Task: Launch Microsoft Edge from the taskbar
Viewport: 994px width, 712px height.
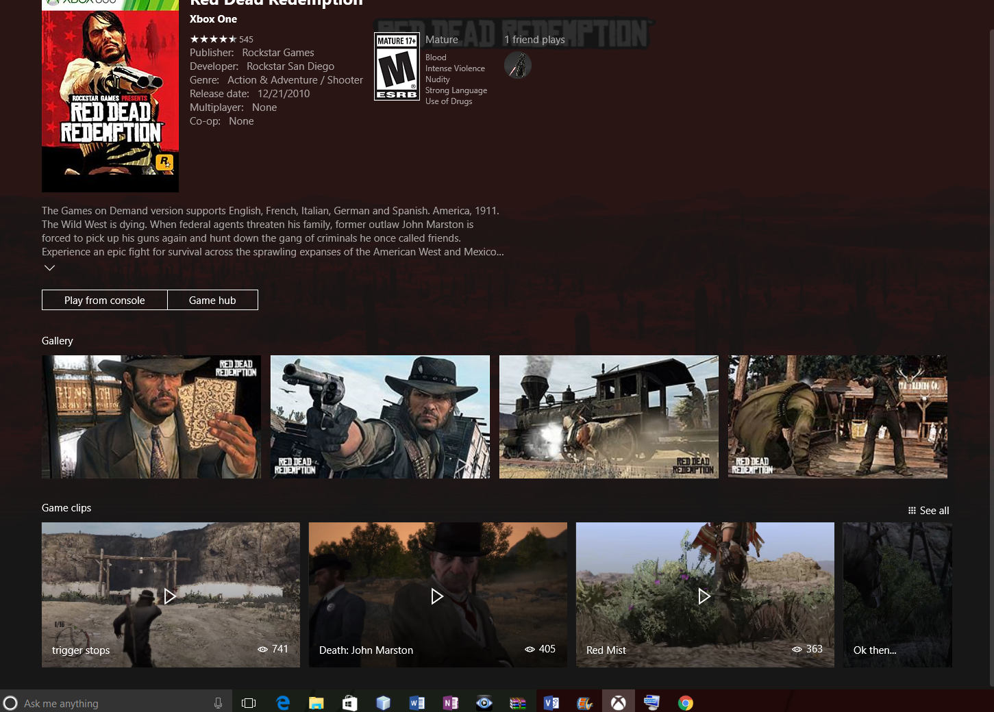Action: [x=283, y=703]
